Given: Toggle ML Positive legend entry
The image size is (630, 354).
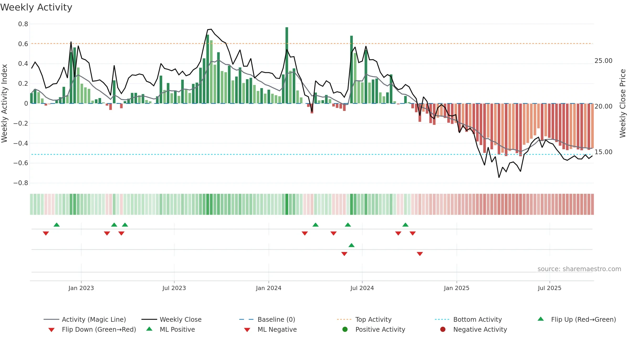Looking at the screenshot, I should 171,329.
